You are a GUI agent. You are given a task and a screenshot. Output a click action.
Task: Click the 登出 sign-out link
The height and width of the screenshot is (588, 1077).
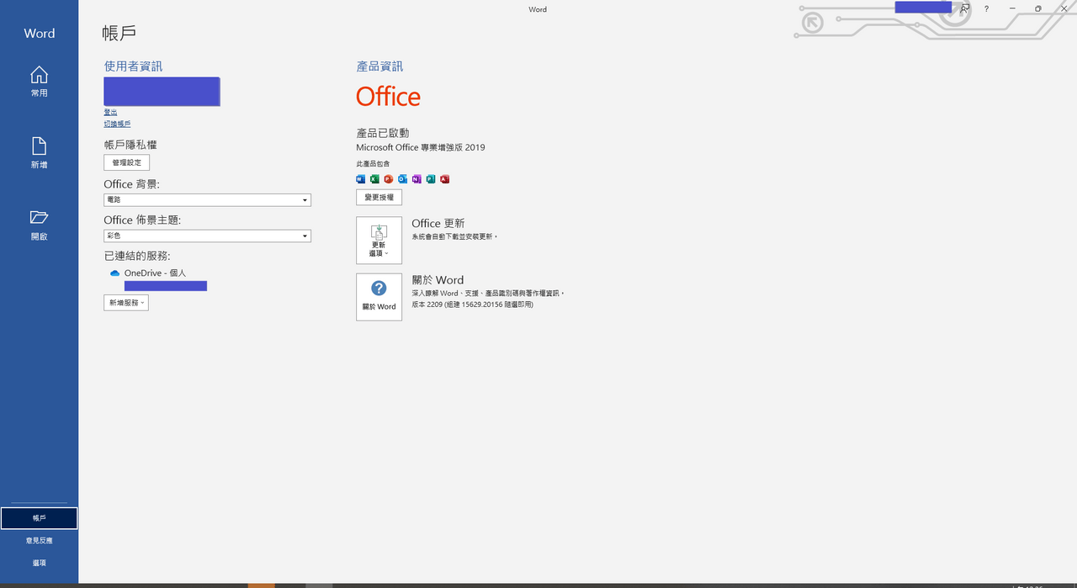[109, 112]
